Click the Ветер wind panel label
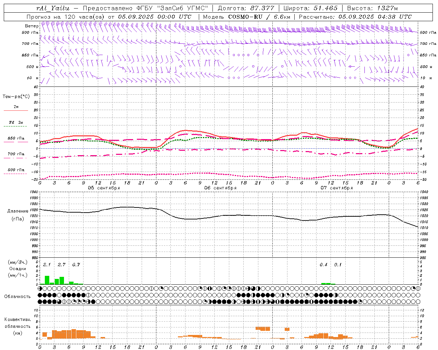Viewport: 438px width, 350px height. pyautogui.click(x=31, y=26)
